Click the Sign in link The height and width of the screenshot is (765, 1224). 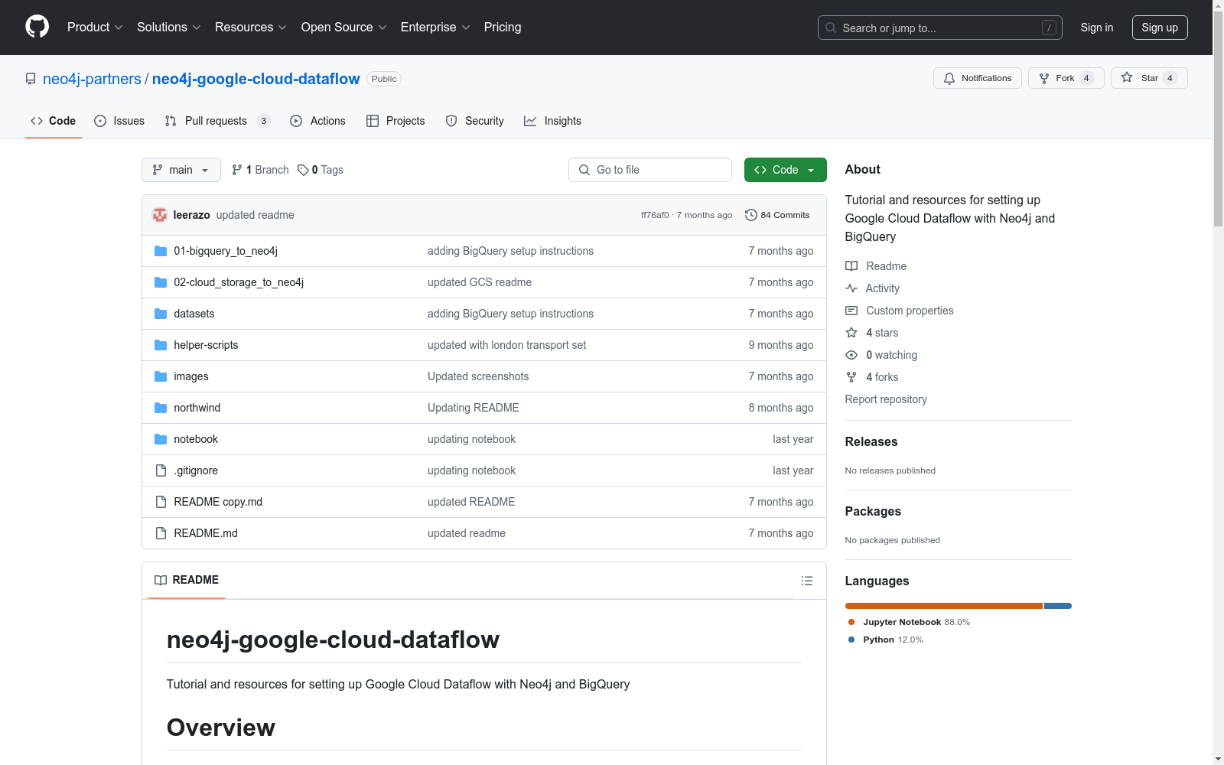(1096, 28)
